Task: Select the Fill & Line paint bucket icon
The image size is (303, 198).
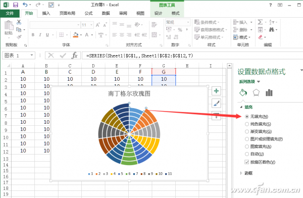Action: point(243,92)
